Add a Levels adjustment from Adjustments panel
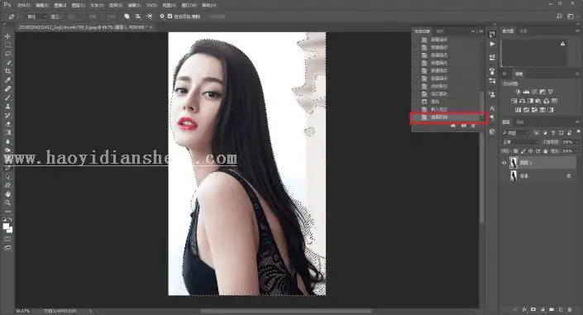583x315 pixels. 526,92
